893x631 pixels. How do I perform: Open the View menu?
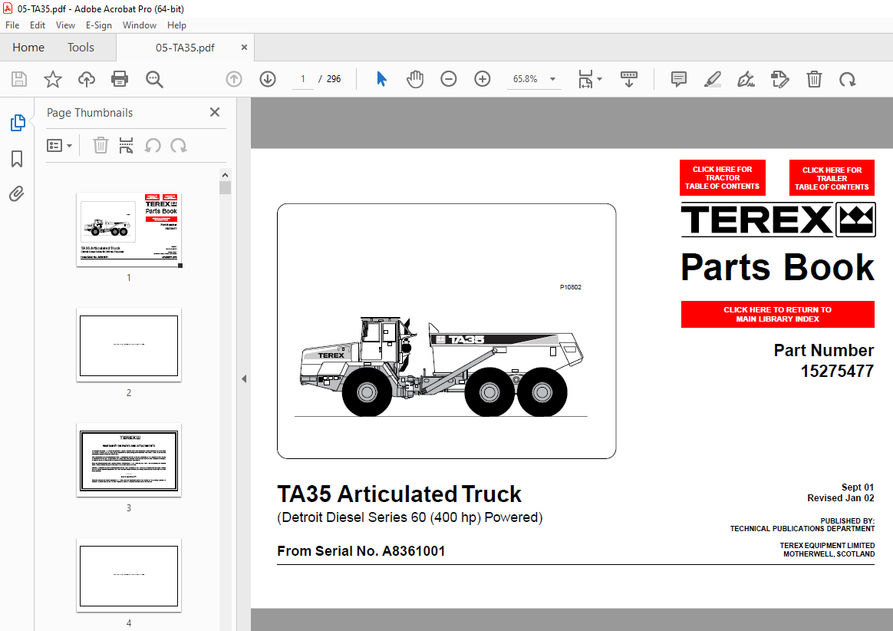[x=65, y=25]
